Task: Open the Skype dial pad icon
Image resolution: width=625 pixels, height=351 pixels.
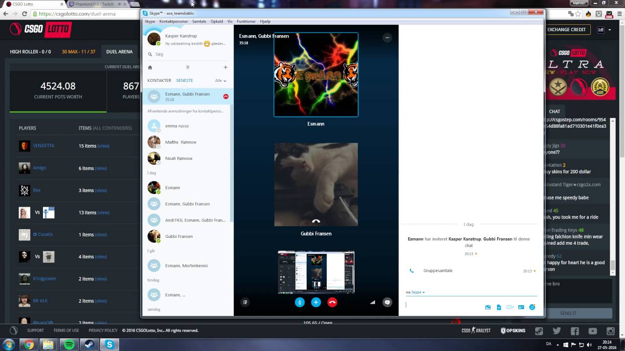Action: click(187, 67)
